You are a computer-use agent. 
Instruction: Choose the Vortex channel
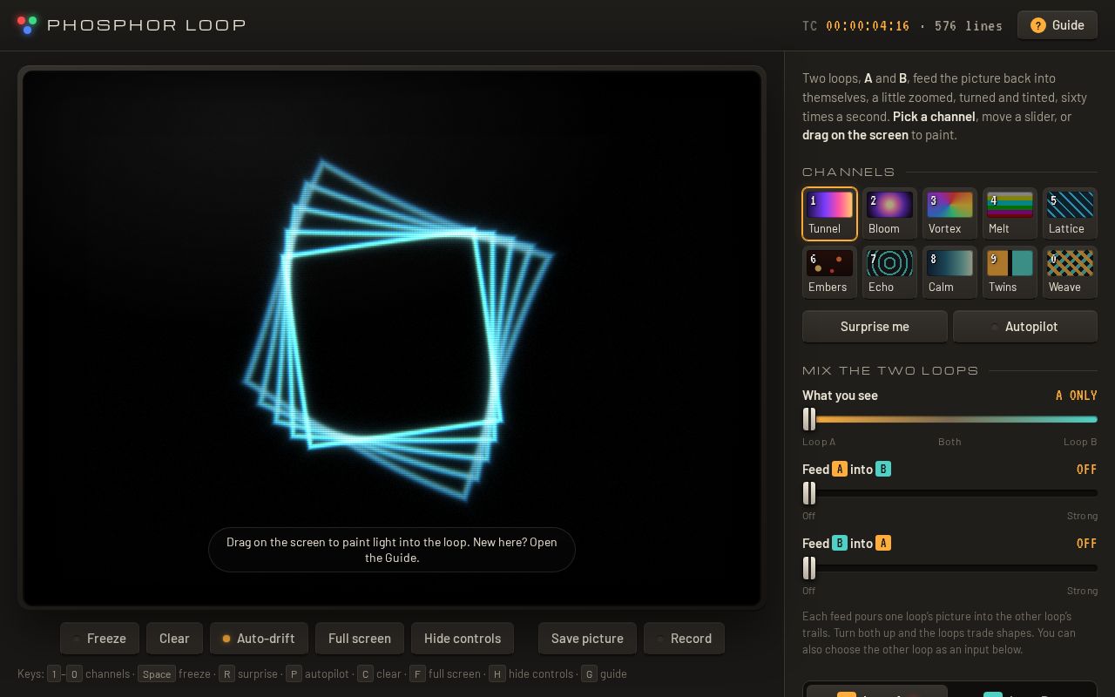tap(949, 213)
